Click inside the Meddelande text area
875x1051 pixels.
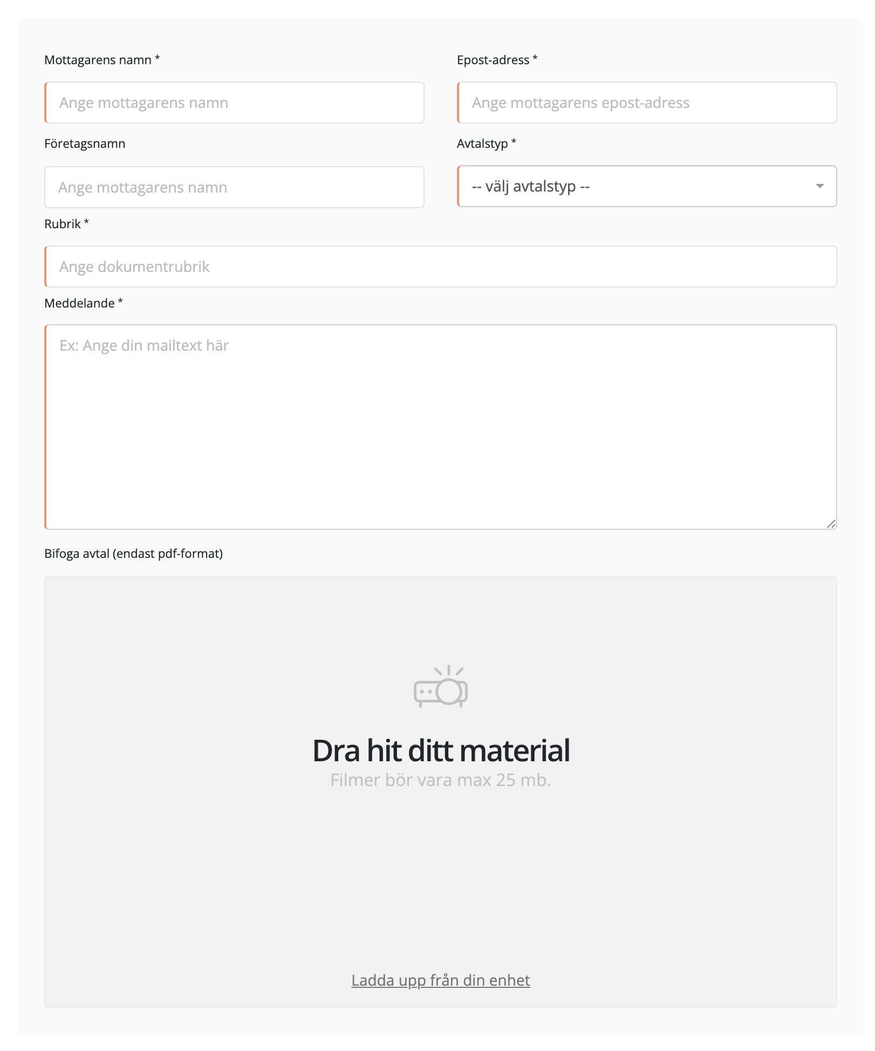click(440, 426)
